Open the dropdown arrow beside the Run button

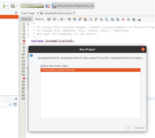[8, 6]
